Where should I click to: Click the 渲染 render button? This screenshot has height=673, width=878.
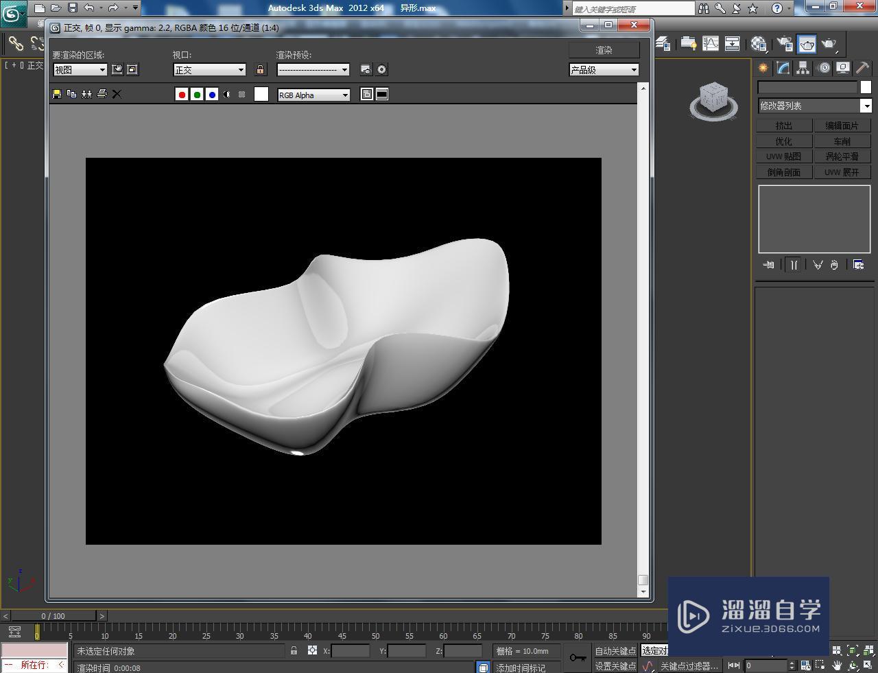603,49
